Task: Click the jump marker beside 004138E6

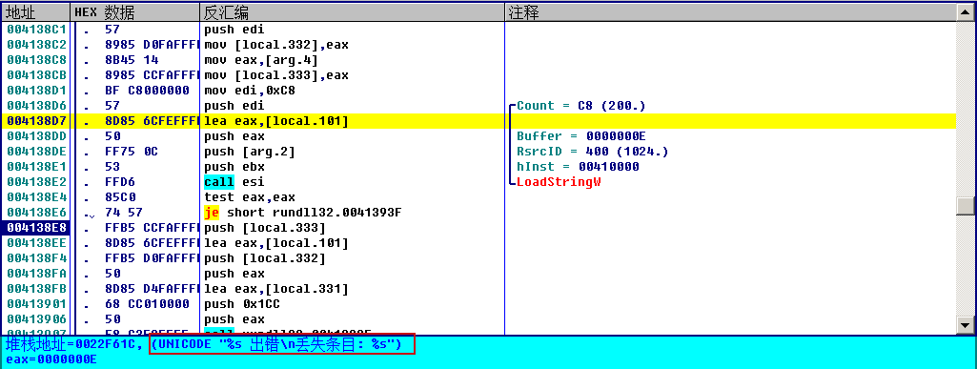Action: (x=92, y=214)
